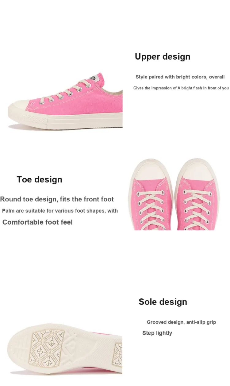This screenshot has height=386, width=230.
Task: Click the Toe design heading
Action: [x=39, y=180]
